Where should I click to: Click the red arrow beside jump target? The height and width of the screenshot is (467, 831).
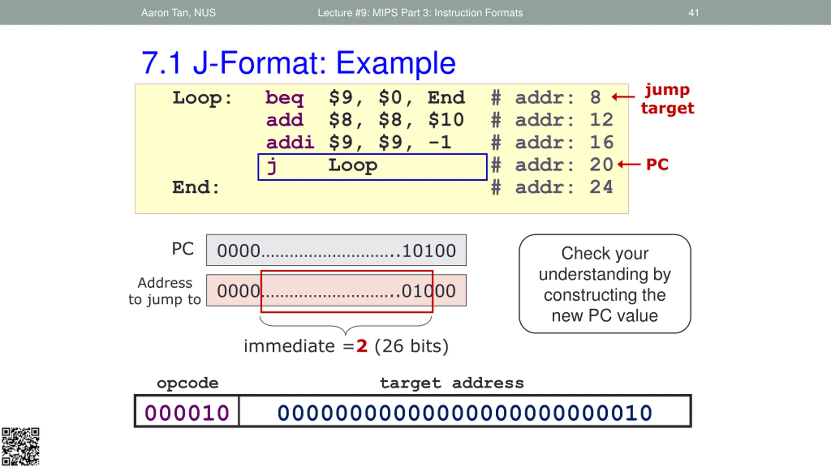(623, 97)
